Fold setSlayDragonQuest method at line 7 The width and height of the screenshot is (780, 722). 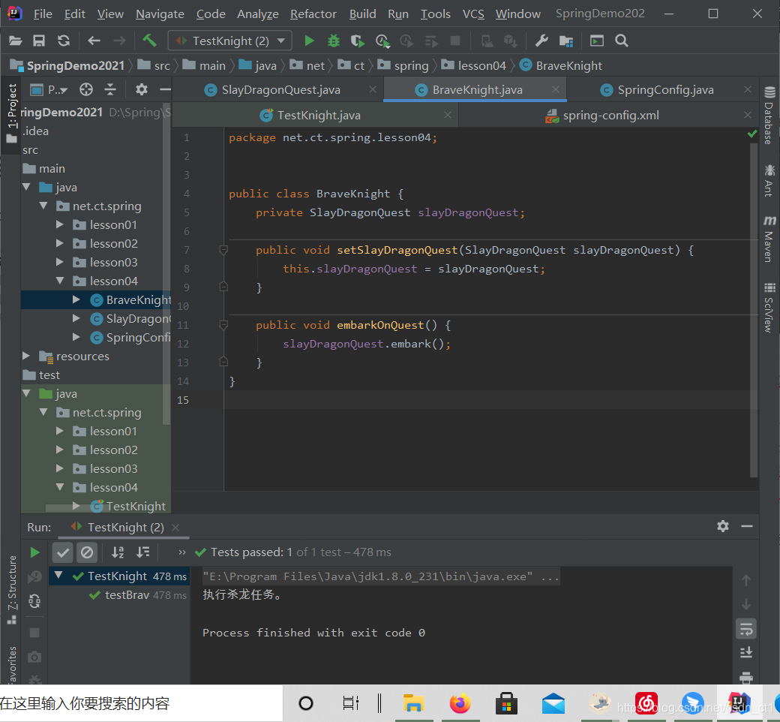[223, 250]
